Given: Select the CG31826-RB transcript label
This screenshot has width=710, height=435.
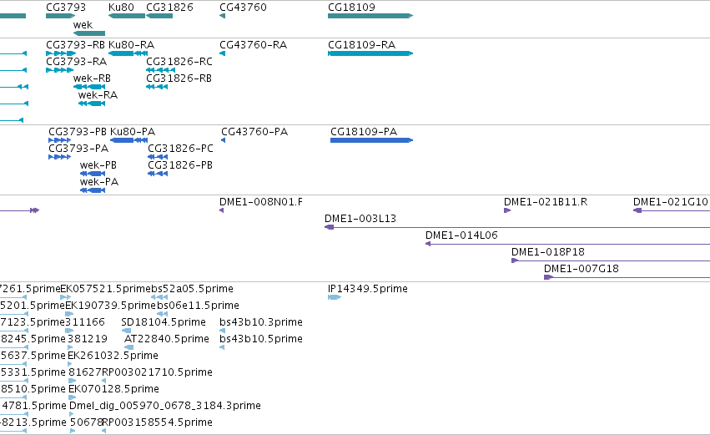Looking at the screenshot, I should click(x=179, y=78).
